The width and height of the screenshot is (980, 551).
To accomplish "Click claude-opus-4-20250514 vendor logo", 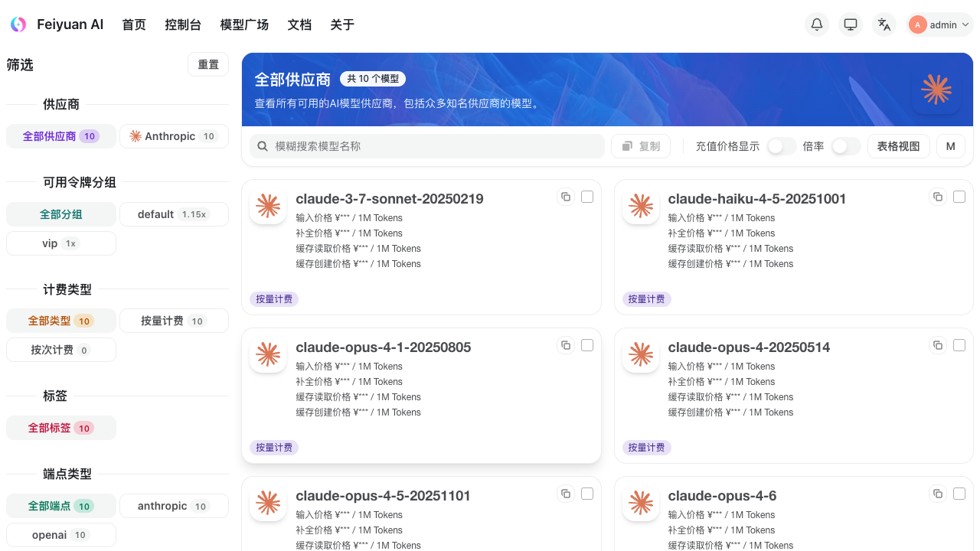I will click(x=641, y=354).
